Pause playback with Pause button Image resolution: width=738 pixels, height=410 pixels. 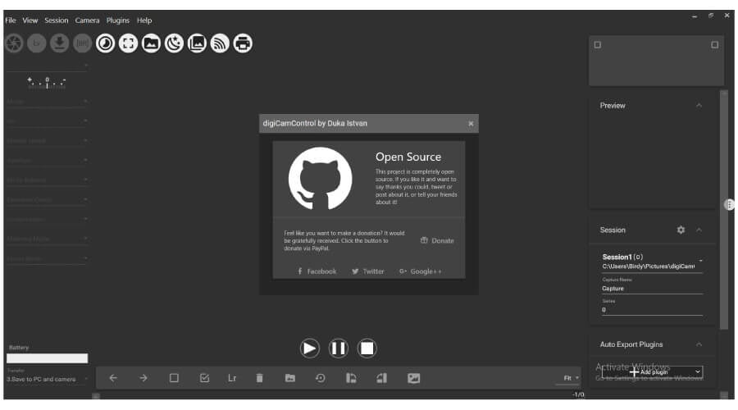tap(339, 348)
